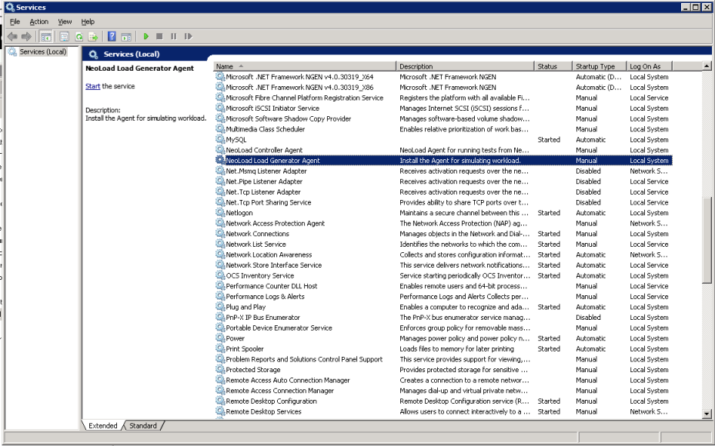Select Services (Local) in the console tree

point(42,52)
